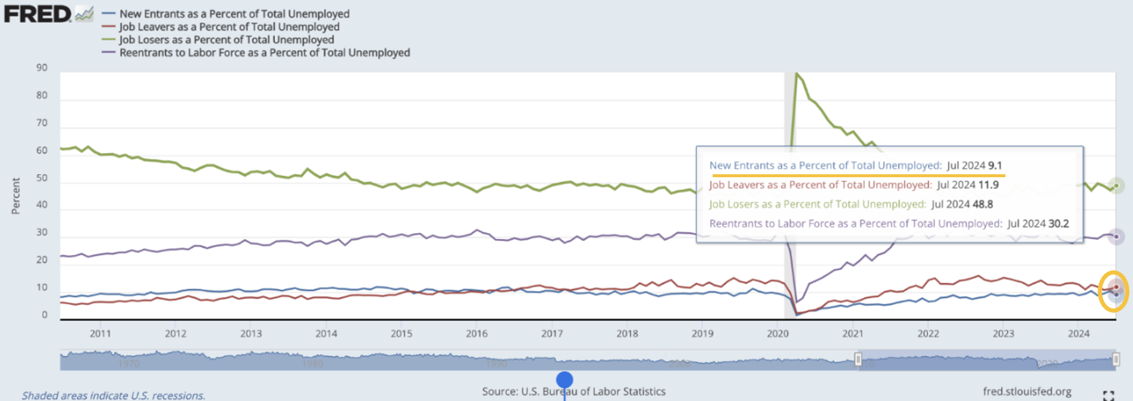Click the left handle of the date range slider

pyautogui.click(x=858, y=359)
